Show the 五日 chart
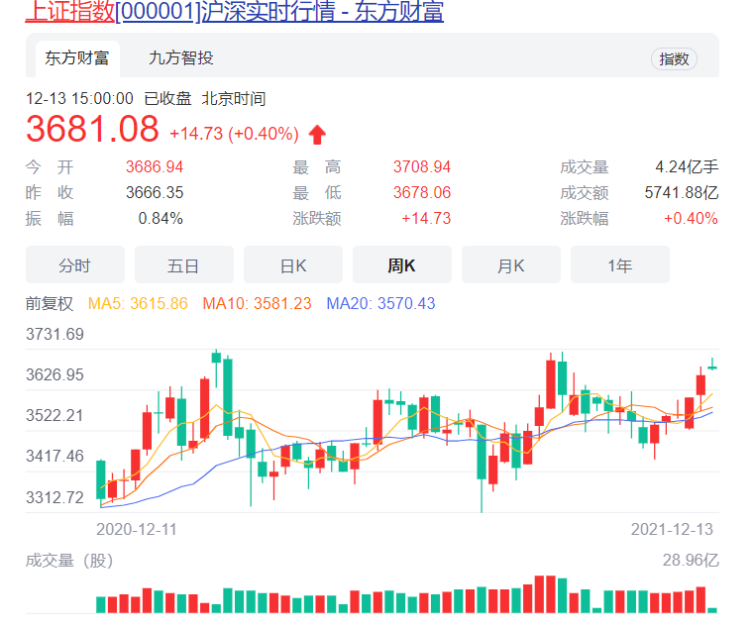This screenshot has height=629, width=754. 184,265
